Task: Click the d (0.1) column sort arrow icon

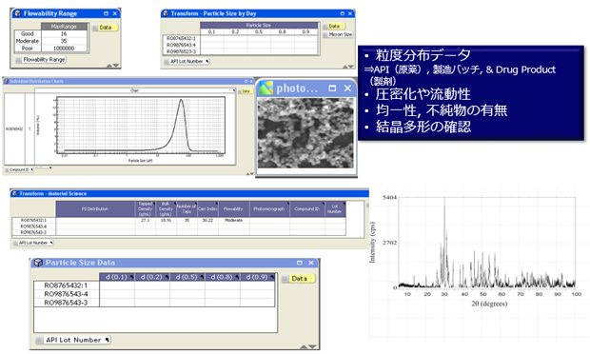Action: [x=131, y=277]
